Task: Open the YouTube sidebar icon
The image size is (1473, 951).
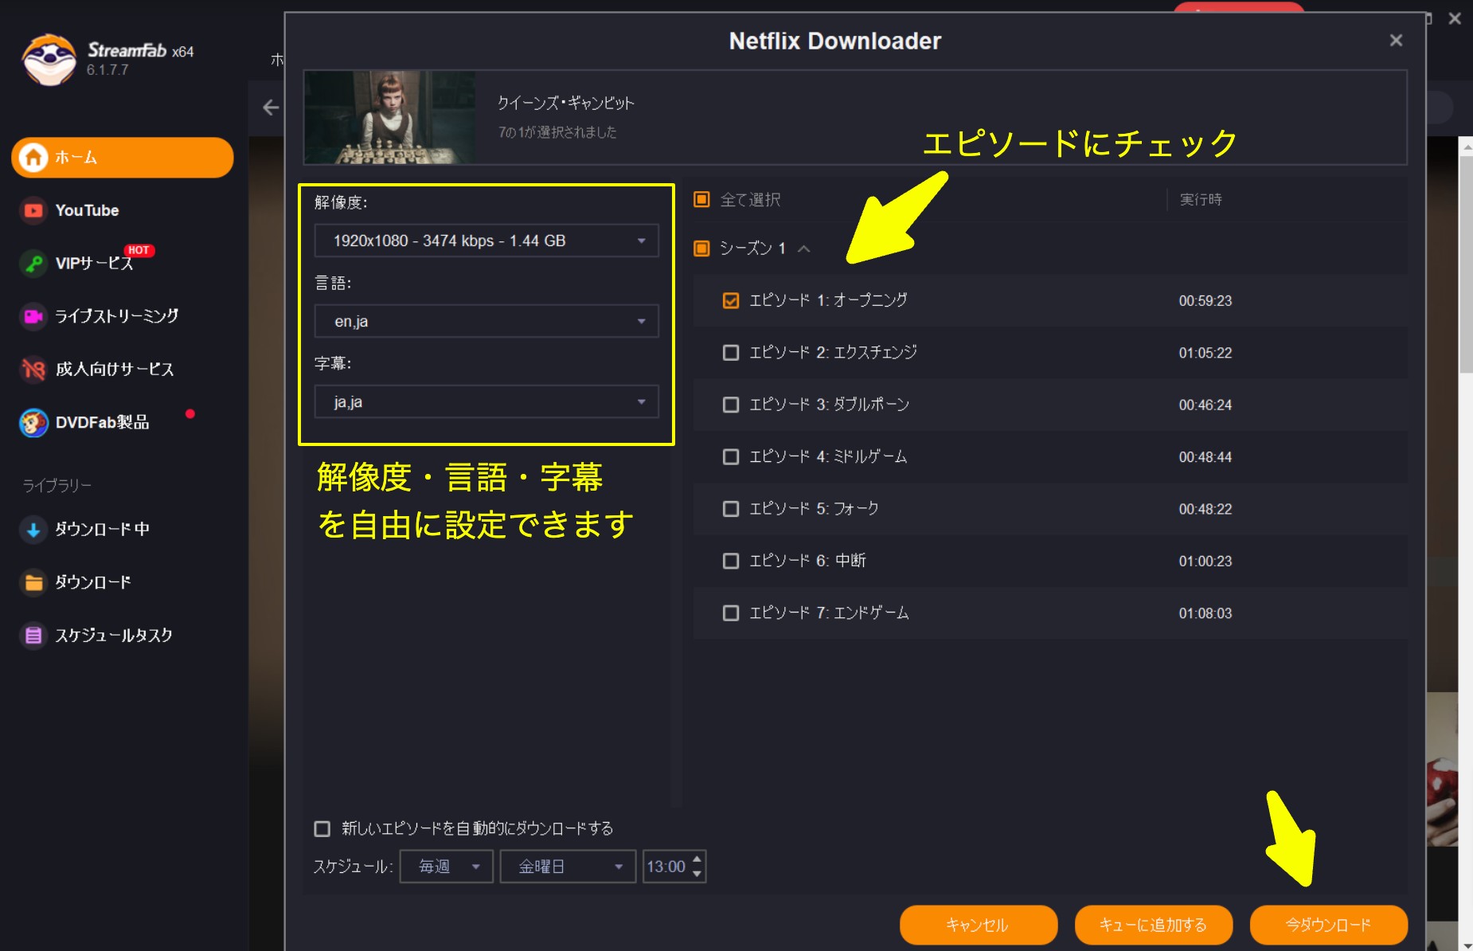Action: point(33,210)
